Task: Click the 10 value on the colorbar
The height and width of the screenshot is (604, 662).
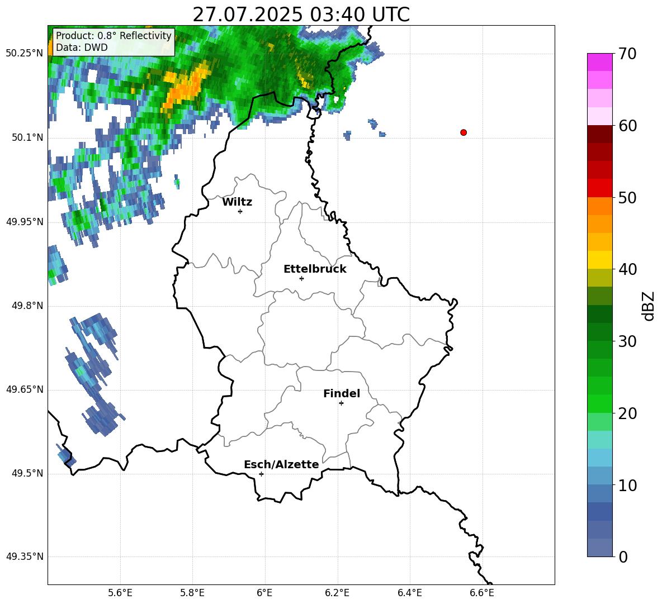Action: [627, 485]
